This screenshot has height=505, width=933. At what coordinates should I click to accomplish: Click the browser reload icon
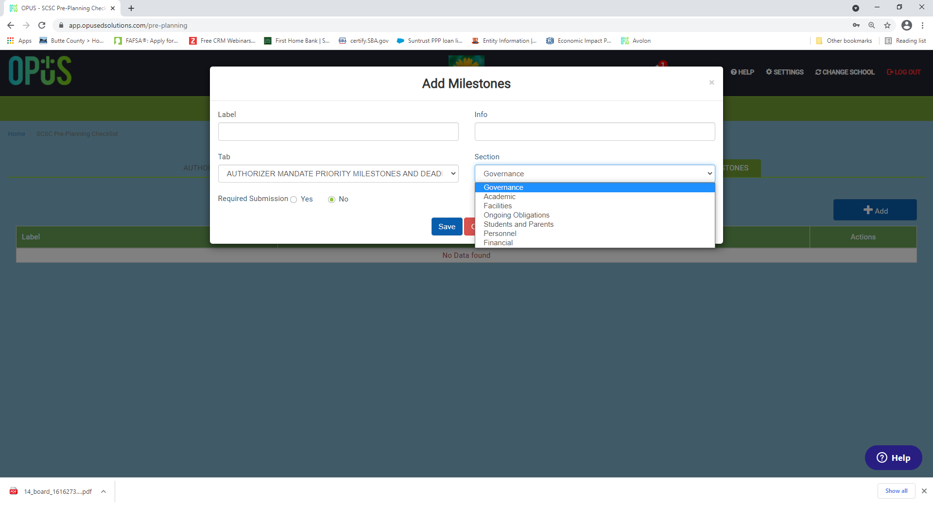coord(42,25)
